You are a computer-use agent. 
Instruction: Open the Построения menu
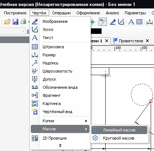click(x=15, y=13)
